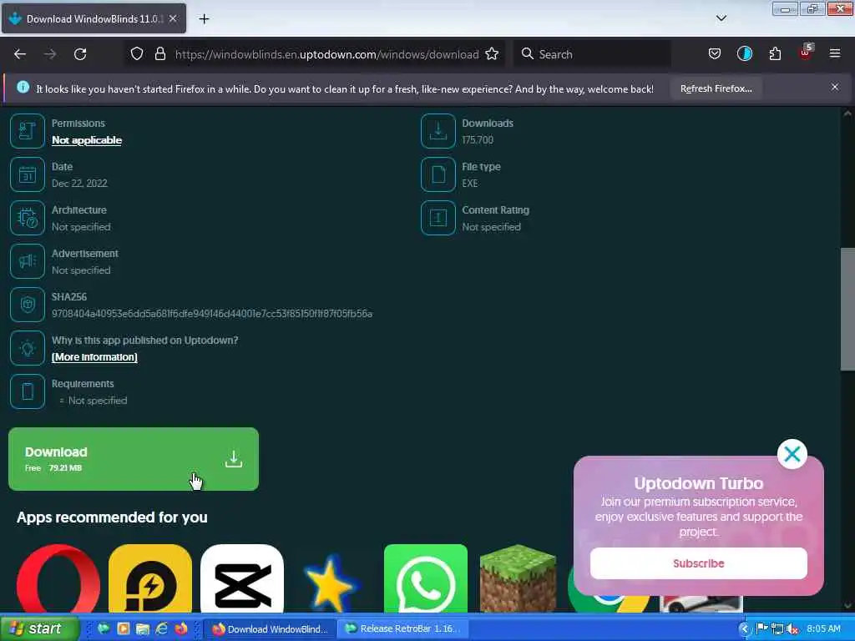Screen dimensions: 855x641
Task: Open the More information link
Action: pyautogui.click(x=94, y=357)
